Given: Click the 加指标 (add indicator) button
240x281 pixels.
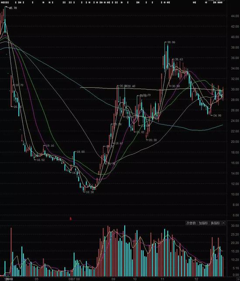Looking at the screenshot, I should pyautogui.click(x=203, y=223).
